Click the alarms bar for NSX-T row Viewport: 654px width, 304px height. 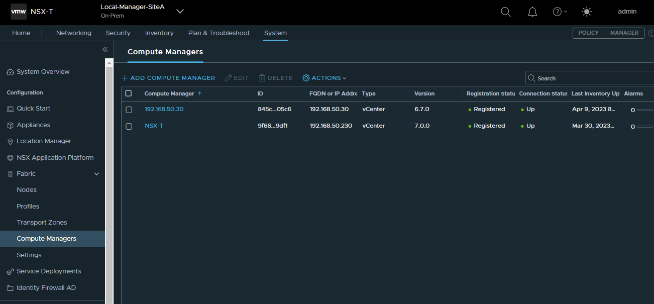pyautogui.click(x=644, y=126)
